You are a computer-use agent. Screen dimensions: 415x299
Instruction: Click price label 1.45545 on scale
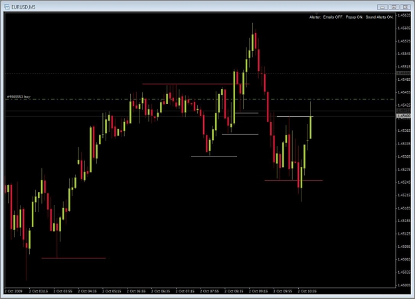404,54
